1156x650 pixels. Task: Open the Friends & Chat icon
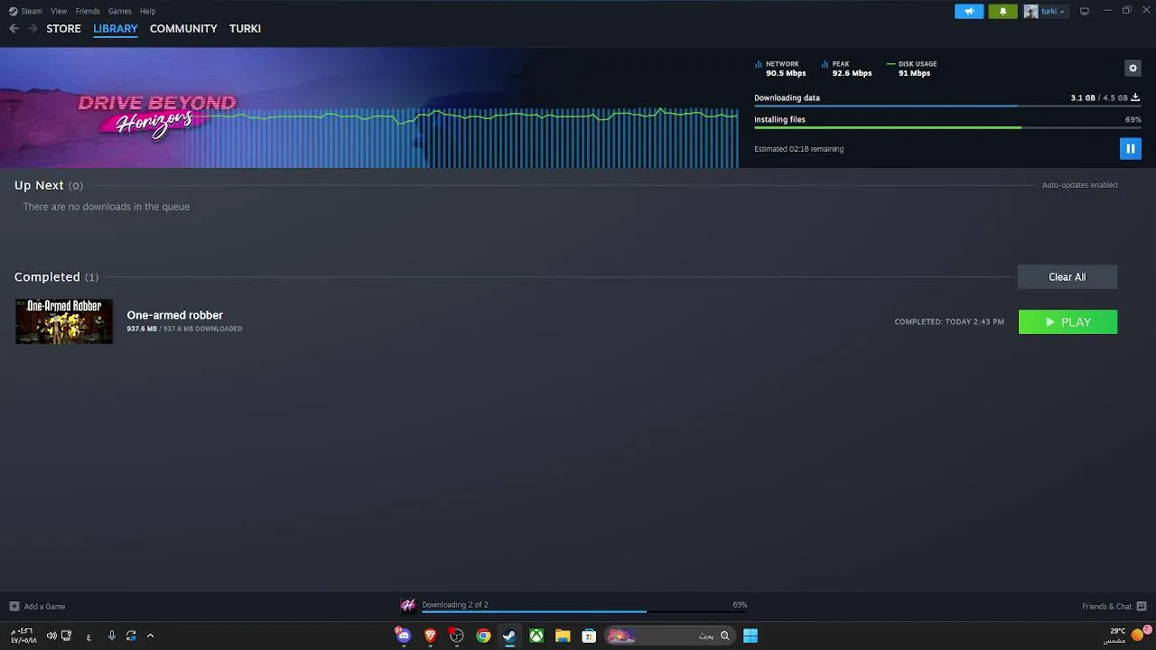pyautogui.click(x=1142, y=607)
